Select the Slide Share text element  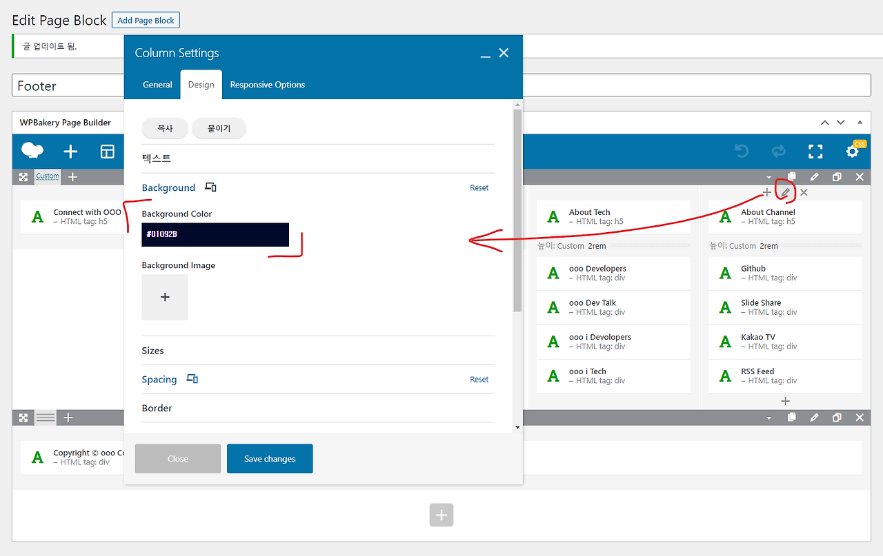pos(785,307)
